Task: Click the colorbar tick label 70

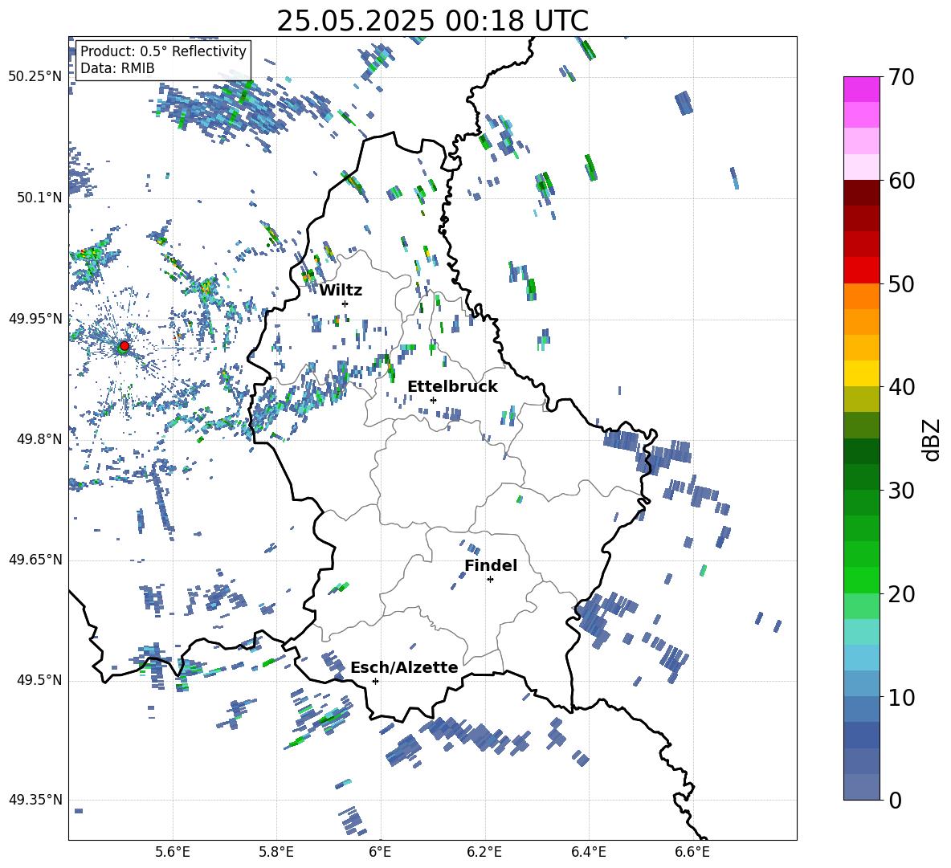Action: pos(901,78)
